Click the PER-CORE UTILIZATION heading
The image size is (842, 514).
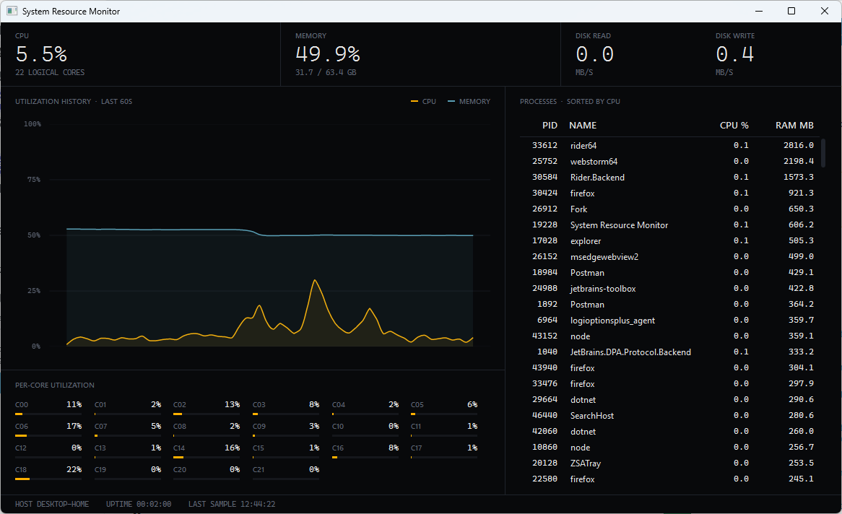(54, 385)
